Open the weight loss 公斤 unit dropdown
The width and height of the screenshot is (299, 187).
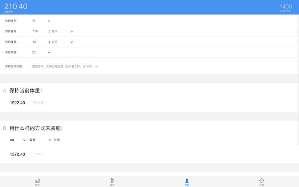click(x=50, y=140)
